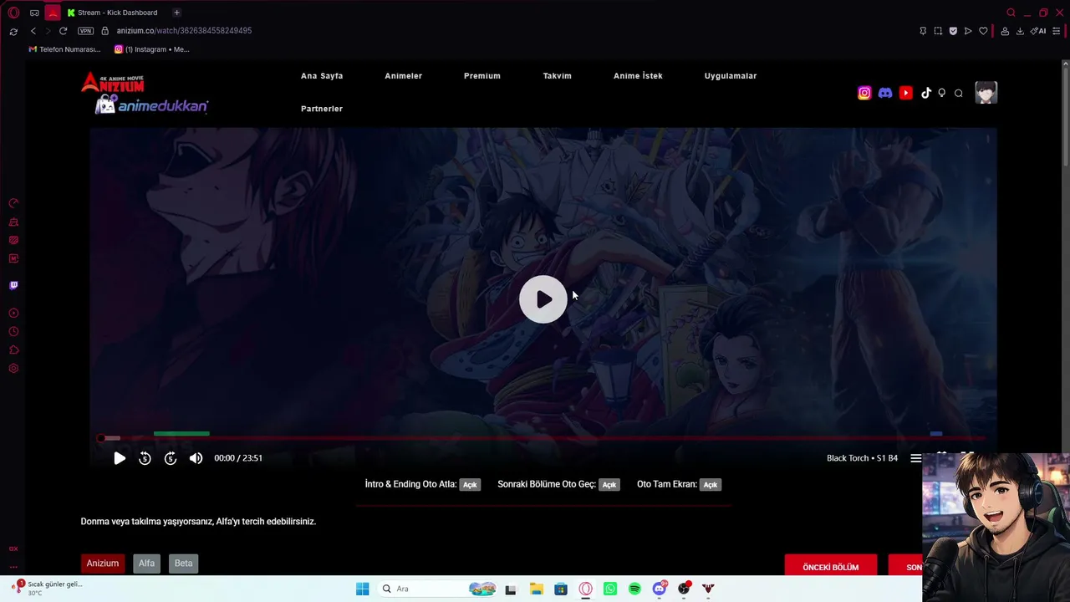Click the lightbulb icon in site header

942,93
